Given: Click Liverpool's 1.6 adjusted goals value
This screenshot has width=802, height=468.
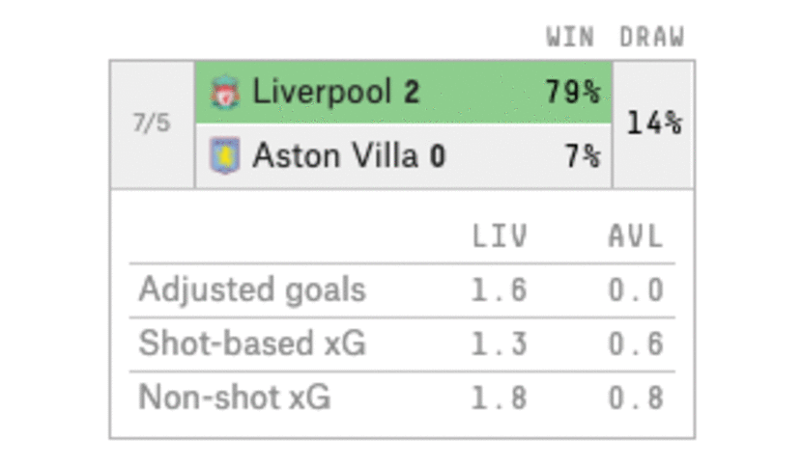Looking at the screenshot, I should click(x=499, y=290).
